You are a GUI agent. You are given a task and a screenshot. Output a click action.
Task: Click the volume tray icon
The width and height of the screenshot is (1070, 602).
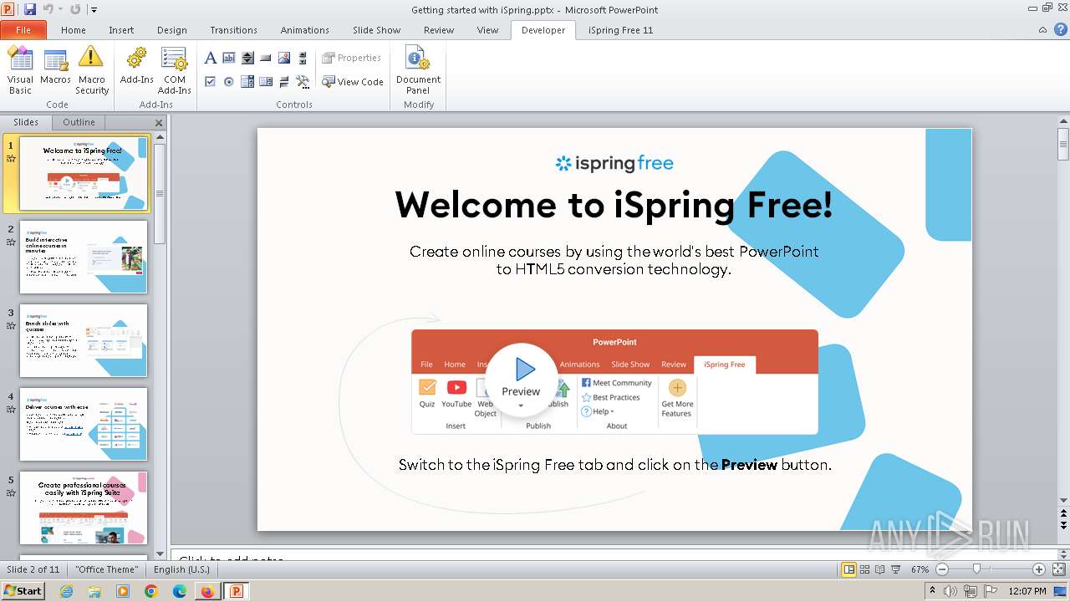pos(950,591)
